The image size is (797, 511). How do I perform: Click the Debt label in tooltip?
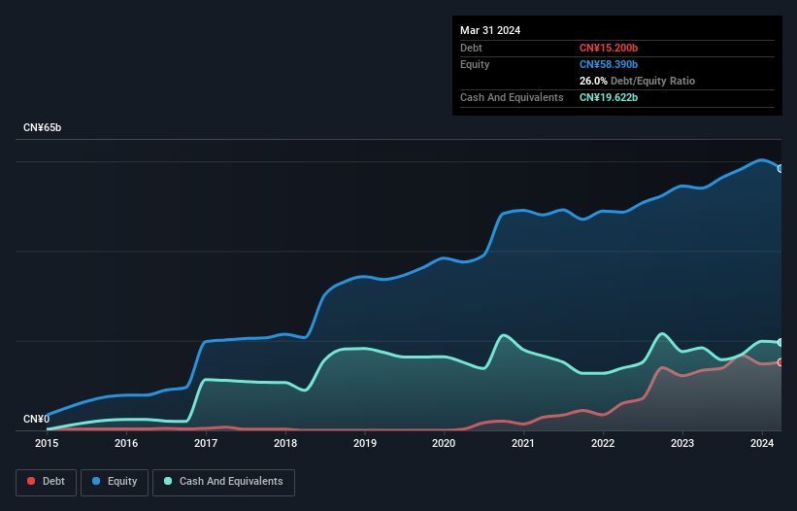coord(471,48)
